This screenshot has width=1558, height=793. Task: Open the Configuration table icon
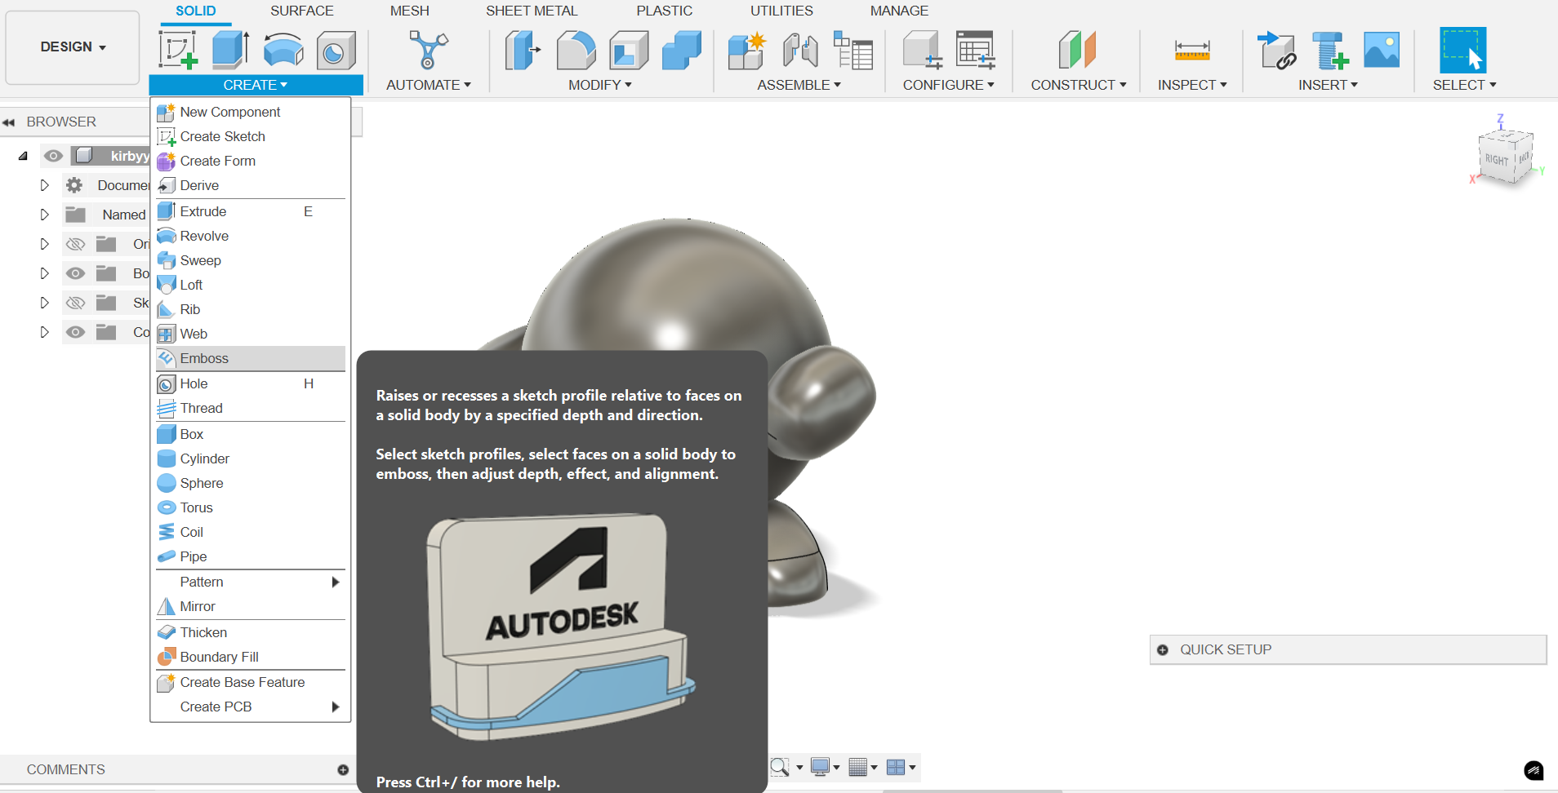tap(976, 50)
